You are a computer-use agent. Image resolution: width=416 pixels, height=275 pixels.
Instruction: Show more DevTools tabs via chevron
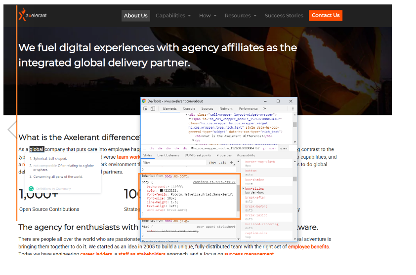(x=264, y=108)
